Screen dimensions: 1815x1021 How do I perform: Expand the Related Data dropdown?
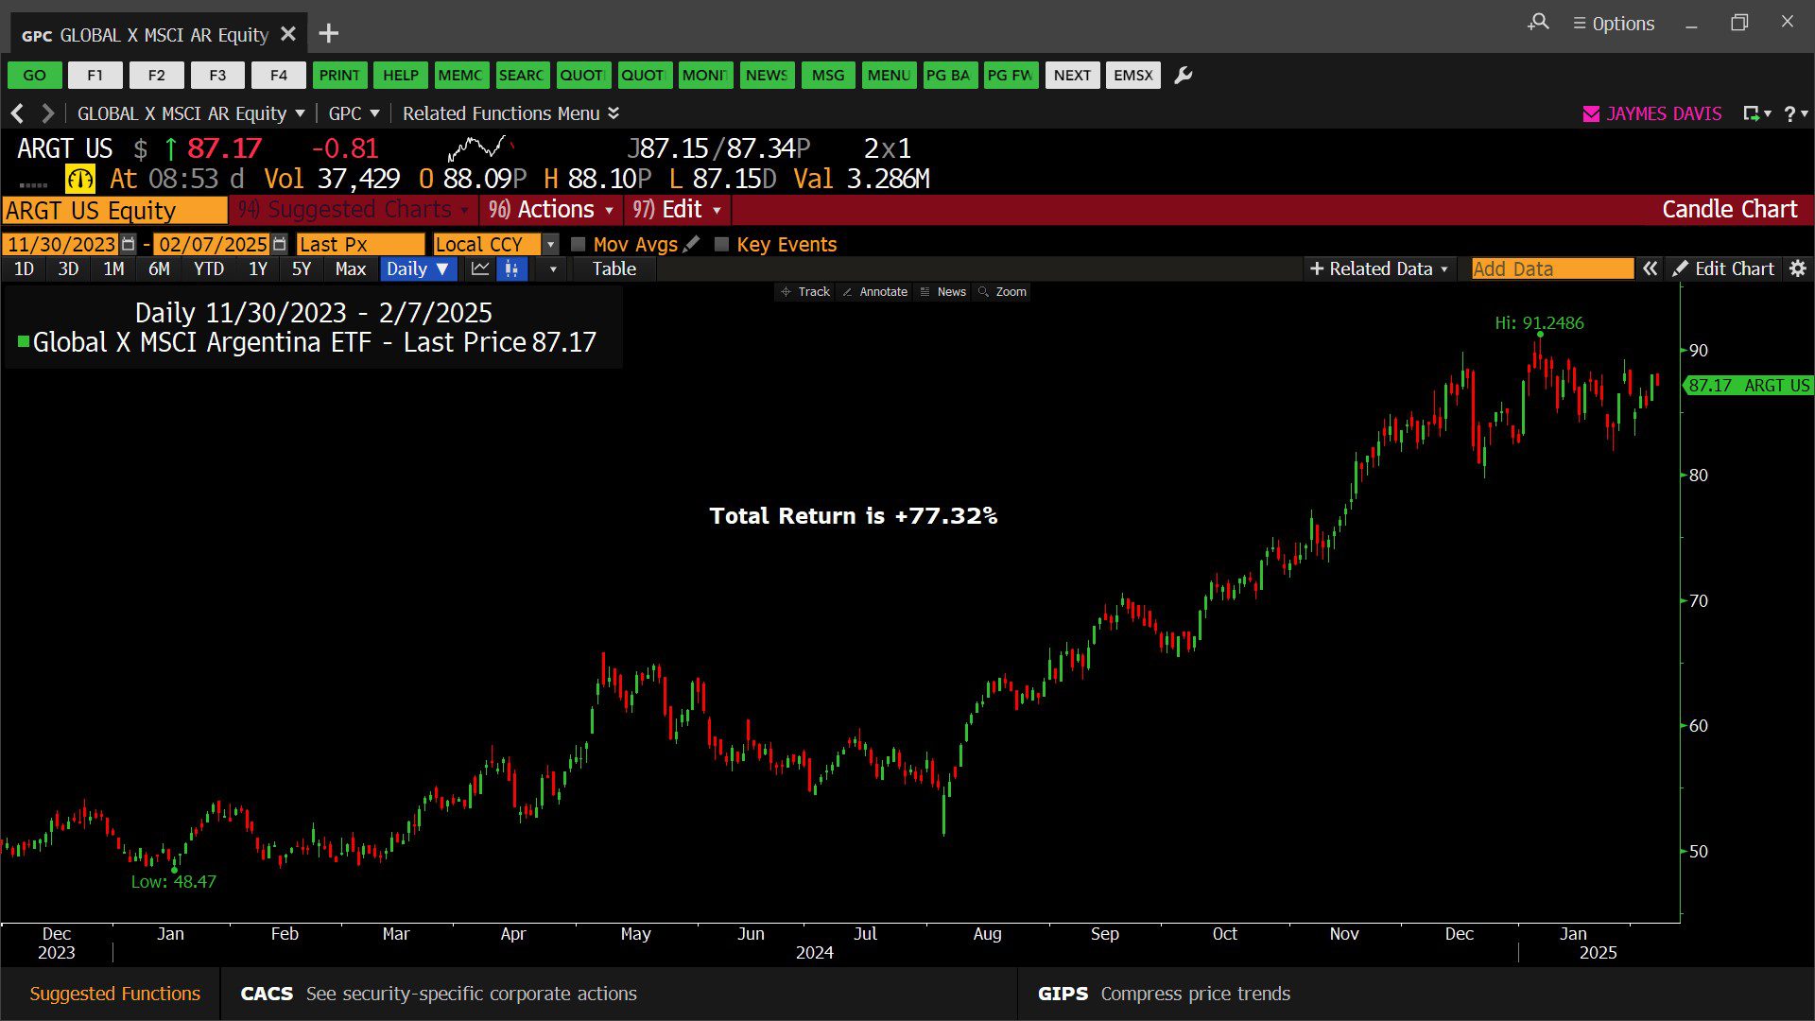[1379, 269]
